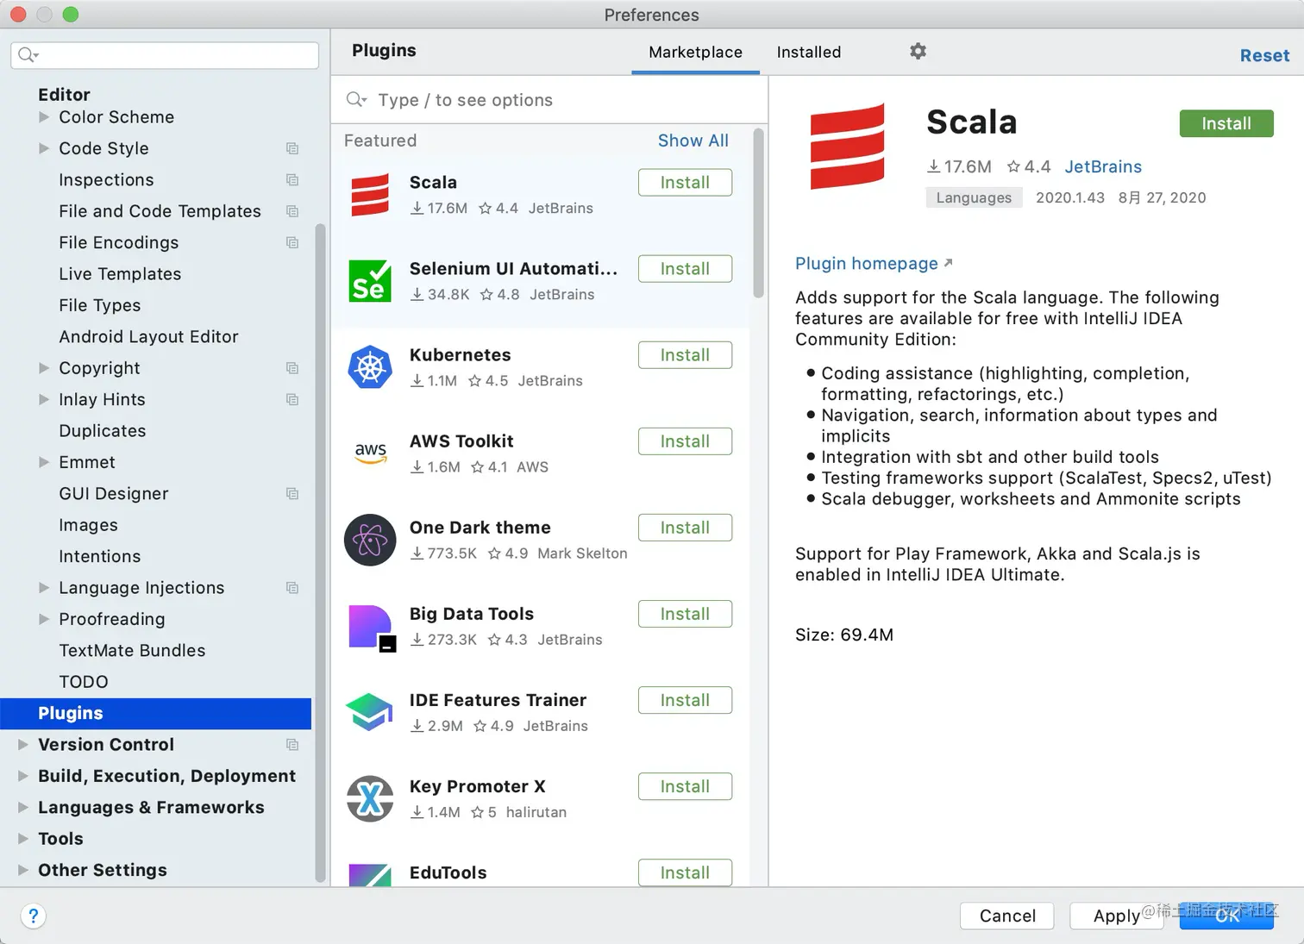Install the Selenium UI Automation plugin
This screenshot has height=944, width=1304.
685,269
